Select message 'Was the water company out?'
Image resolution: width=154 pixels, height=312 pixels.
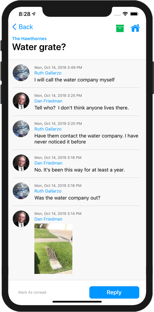coord(67,198)
